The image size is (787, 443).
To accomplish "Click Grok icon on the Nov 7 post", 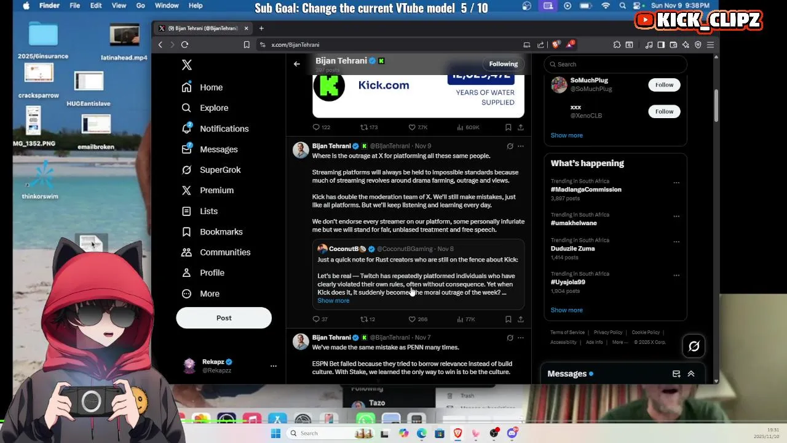I will point(510,338).
